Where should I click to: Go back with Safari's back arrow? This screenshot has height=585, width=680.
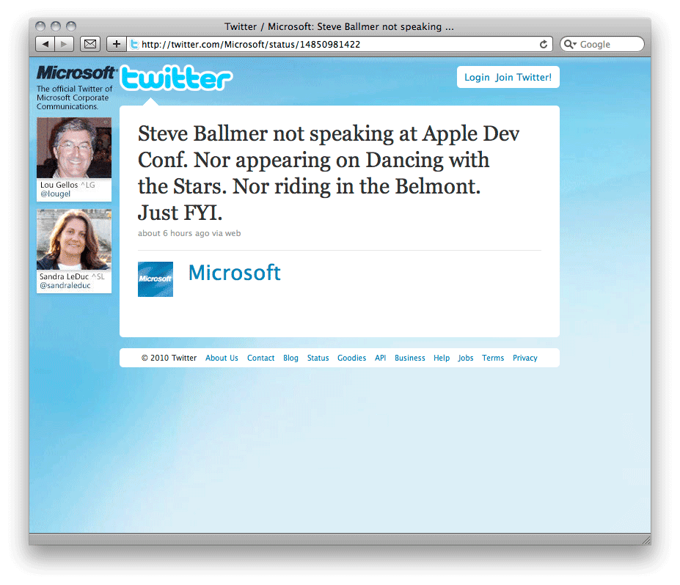(x=45, y=44)
